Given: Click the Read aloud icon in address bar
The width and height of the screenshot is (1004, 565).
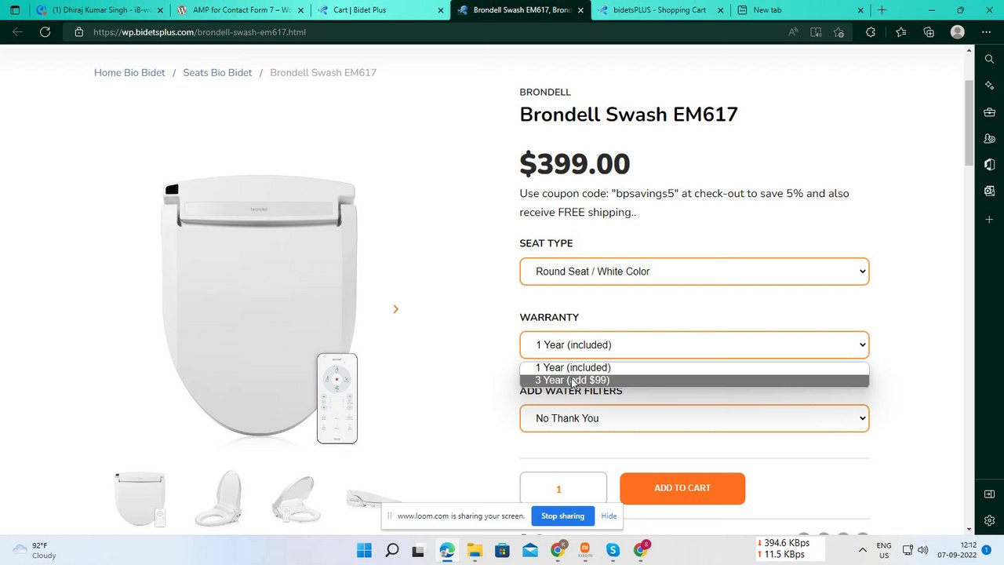Looking at the screenshot, I should (x=793, y=32).
